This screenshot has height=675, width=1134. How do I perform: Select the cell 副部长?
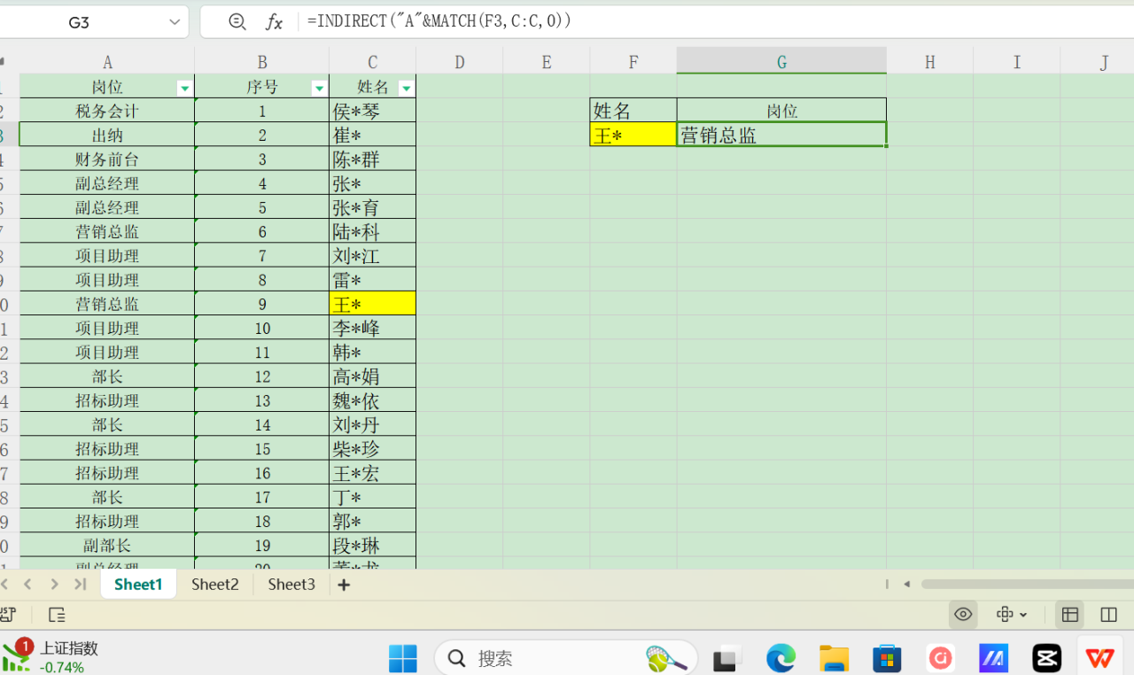107,546
